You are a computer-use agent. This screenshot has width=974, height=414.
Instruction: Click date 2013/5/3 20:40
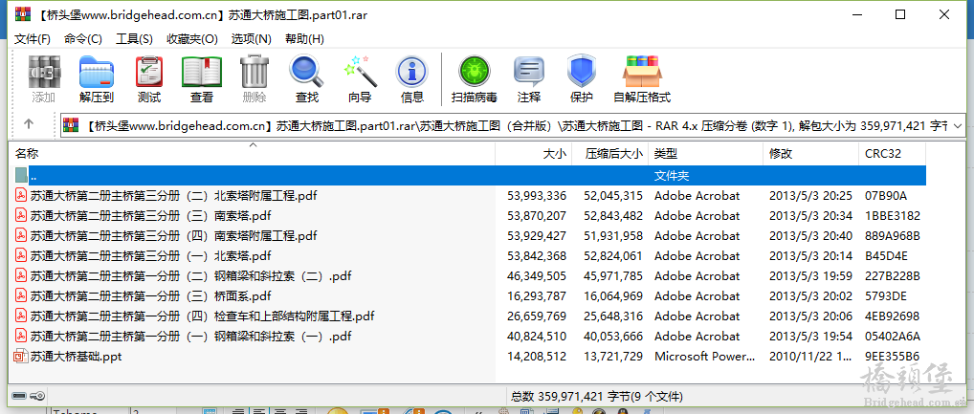pyautogui.click(x=810, y=236)
